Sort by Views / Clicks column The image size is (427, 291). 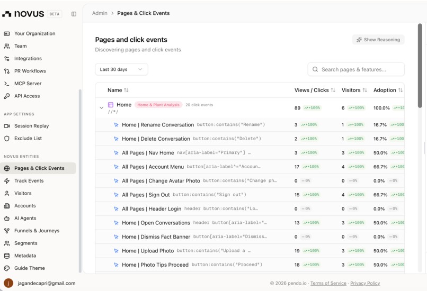tap(333, 90)
